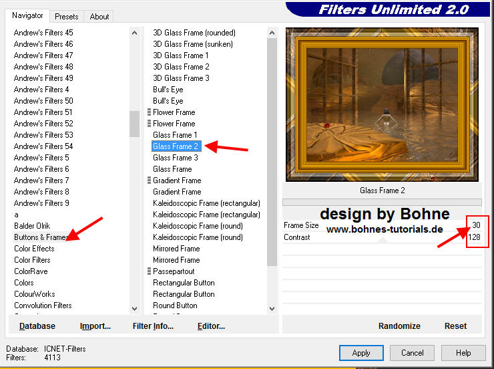Click the marker icon beside Passepartout
This screenshot has height=369, width=494.
[149, 271]
